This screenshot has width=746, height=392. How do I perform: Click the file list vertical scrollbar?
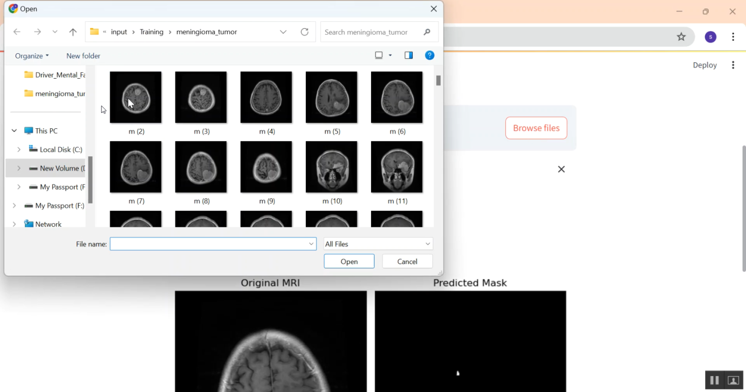pos(438,149)
